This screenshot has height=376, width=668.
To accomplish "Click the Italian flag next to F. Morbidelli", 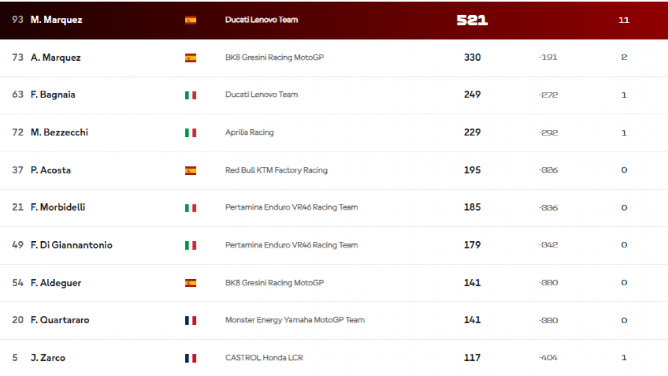I will click(x=190, y=208).
